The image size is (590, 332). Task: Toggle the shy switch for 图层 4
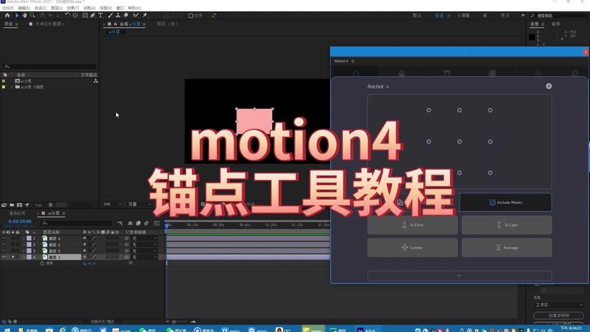pos(85,238)
